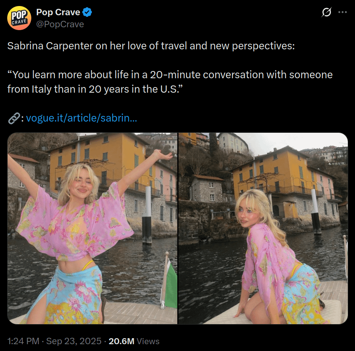This screenshot has width=355, height=351.
Task: Click the Grok slashed-circle icon
Action: (327, 12)
